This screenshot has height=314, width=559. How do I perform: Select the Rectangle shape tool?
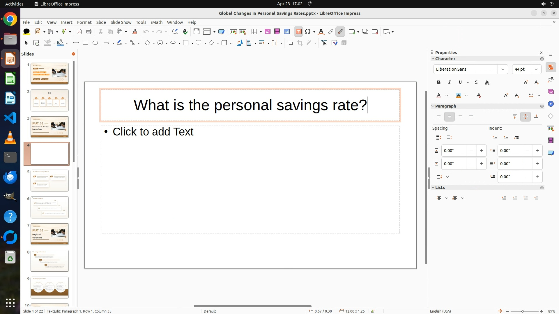pyautogui.click(x=86, y=43)
